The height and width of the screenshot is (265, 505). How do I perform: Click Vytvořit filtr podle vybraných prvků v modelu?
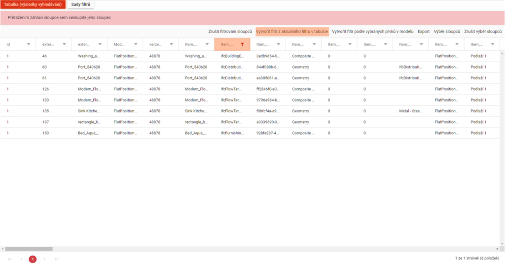pyautogui.click(x=372, y=32)
